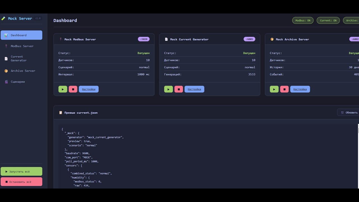The height and width of the screenshot is (202, 359).
Task: Open Сценарии in the sidebar
Action: point(21,82)
